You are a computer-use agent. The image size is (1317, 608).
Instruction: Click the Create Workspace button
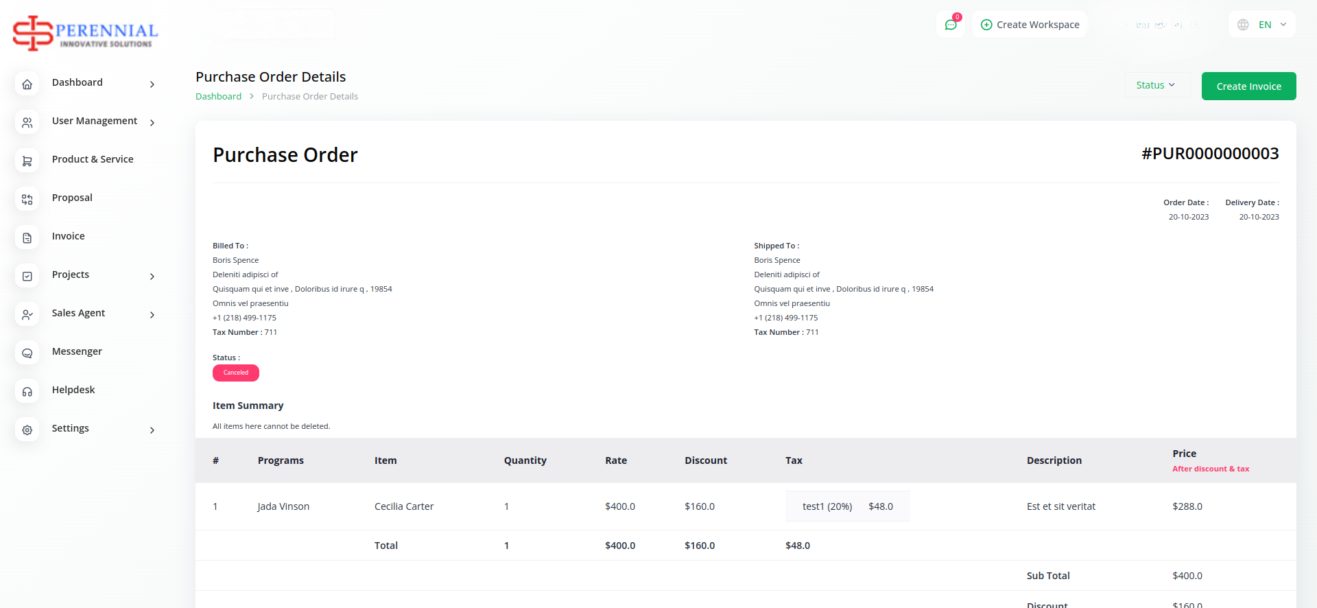click(x=1030, y=25)
